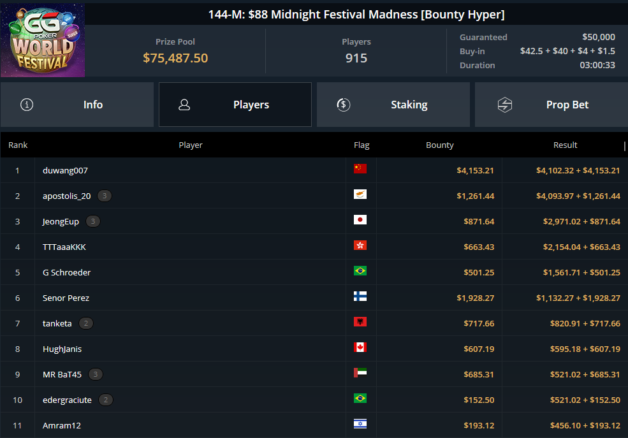Click the bounty value $1,928.27
The height and width of the screenshot is (438, 628).
point(476,298)
